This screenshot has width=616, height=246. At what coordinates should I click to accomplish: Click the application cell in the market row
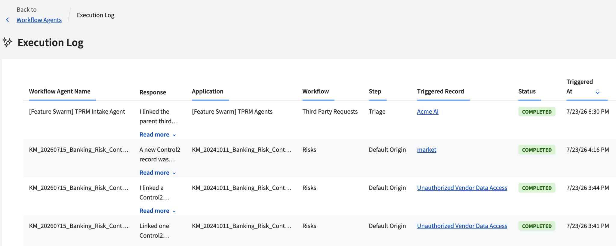242,150
